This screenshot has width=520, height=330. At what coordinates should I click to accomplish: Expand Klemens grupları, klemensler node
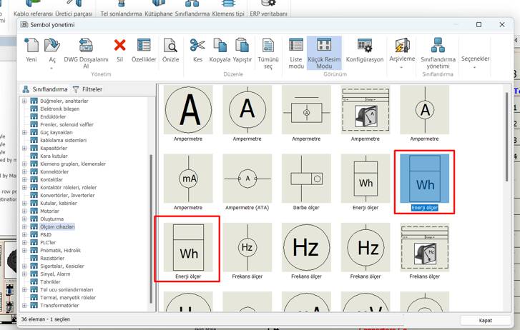(x=24, y=164)
